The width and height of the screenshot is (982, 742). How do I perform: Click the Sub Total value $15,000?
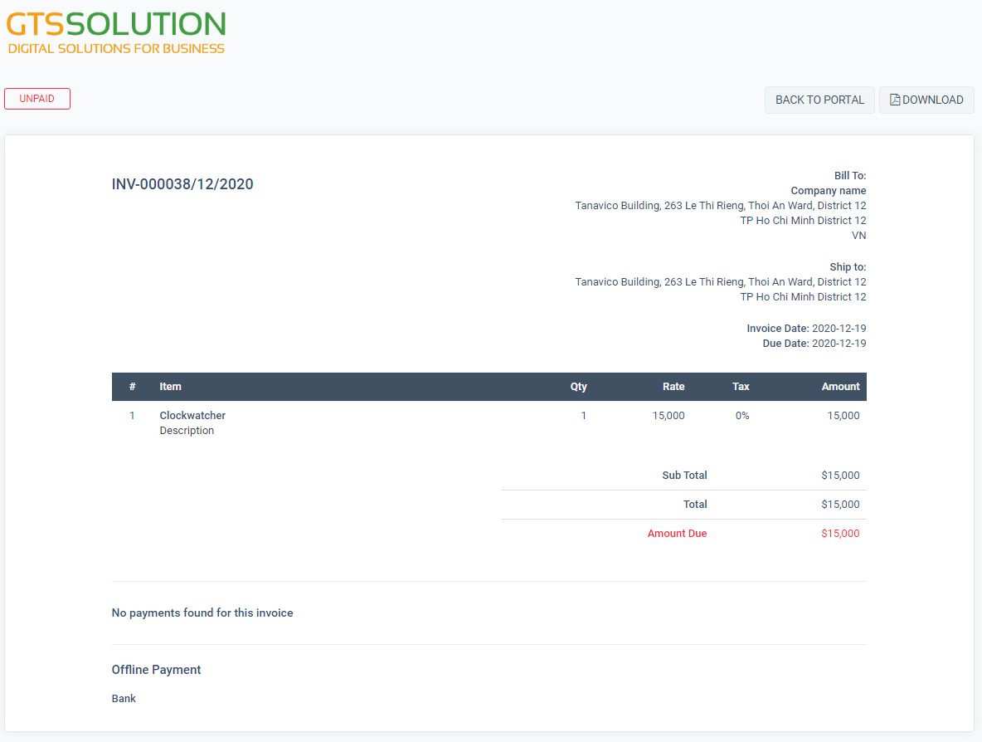840,475
